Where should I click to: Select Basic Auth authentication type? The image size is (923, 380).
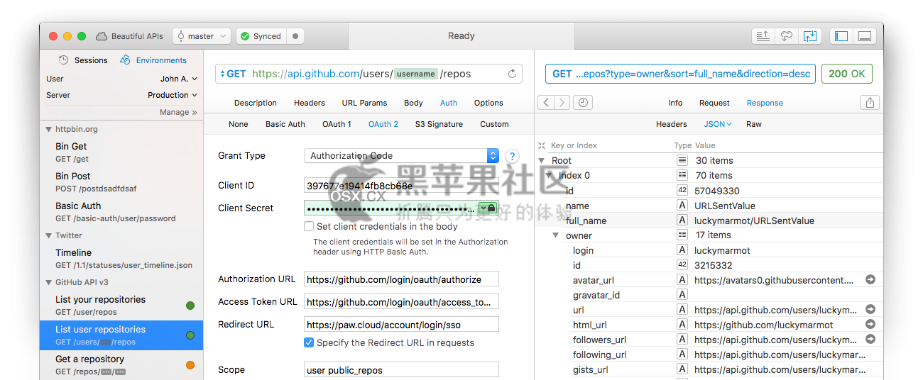click(x=285, y=124)
